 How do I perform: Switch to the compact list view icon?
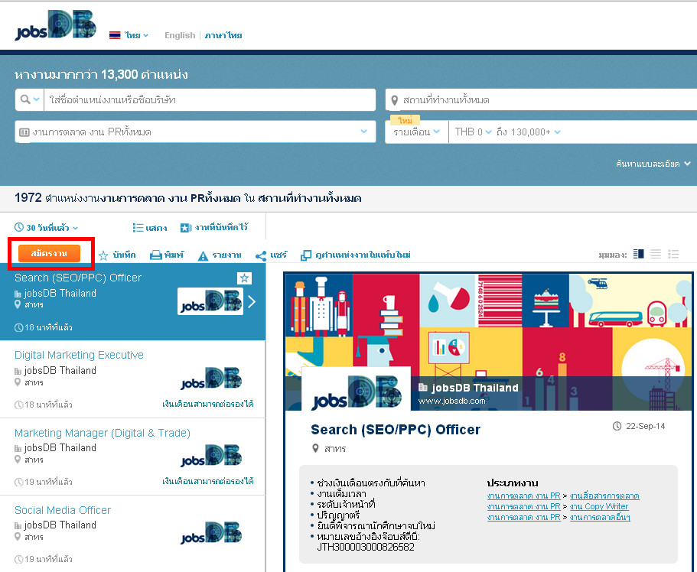pos(656,254)
